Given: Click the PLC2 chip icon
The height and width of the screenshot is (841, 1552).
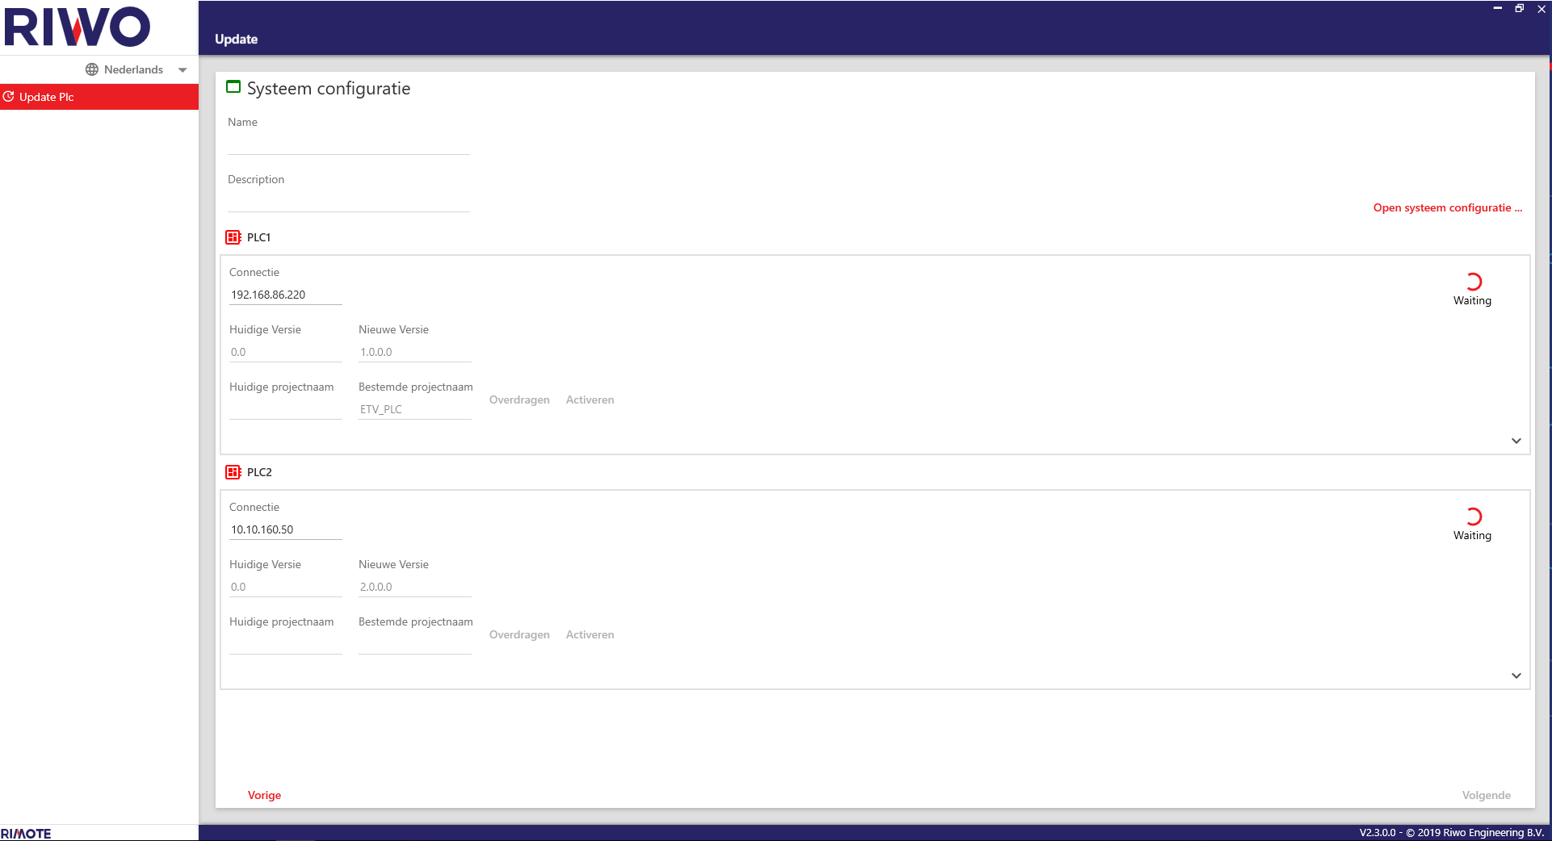Looking at the screenshot, I should pos(233,472).
